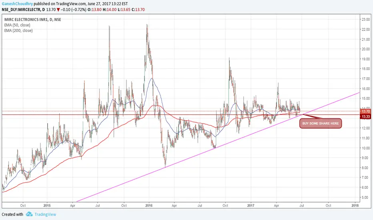Click the 10.00 price axis value
The image size is (373, 220).
point(366,148)
